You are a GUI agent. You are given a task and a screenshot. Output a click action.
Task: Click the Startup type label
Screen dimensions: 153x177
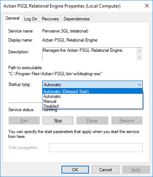(20, 84)
